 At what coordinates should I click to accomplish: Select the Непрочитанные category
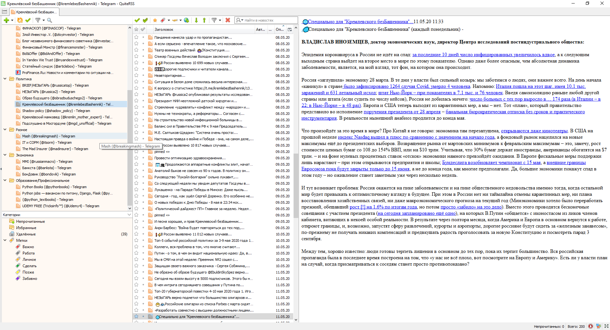pos(30,221)
